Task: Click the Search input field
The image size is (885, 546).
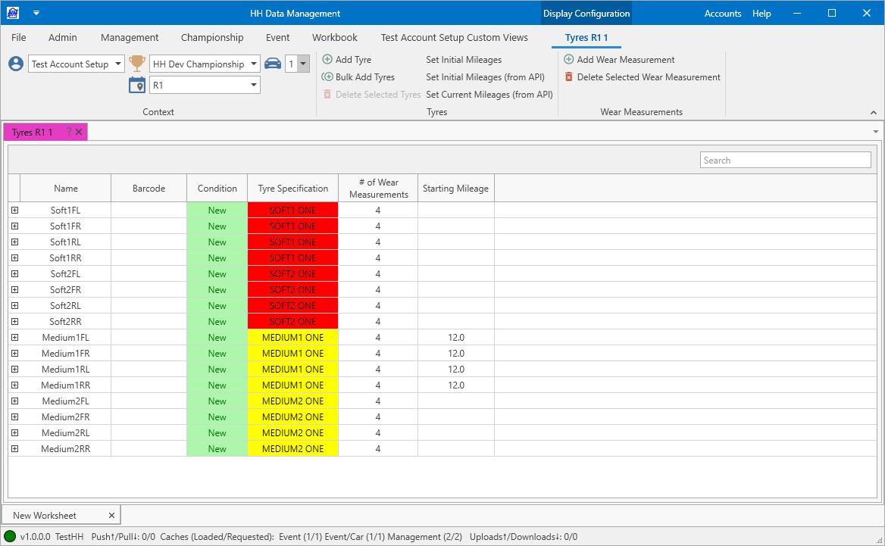Action: 785,161
